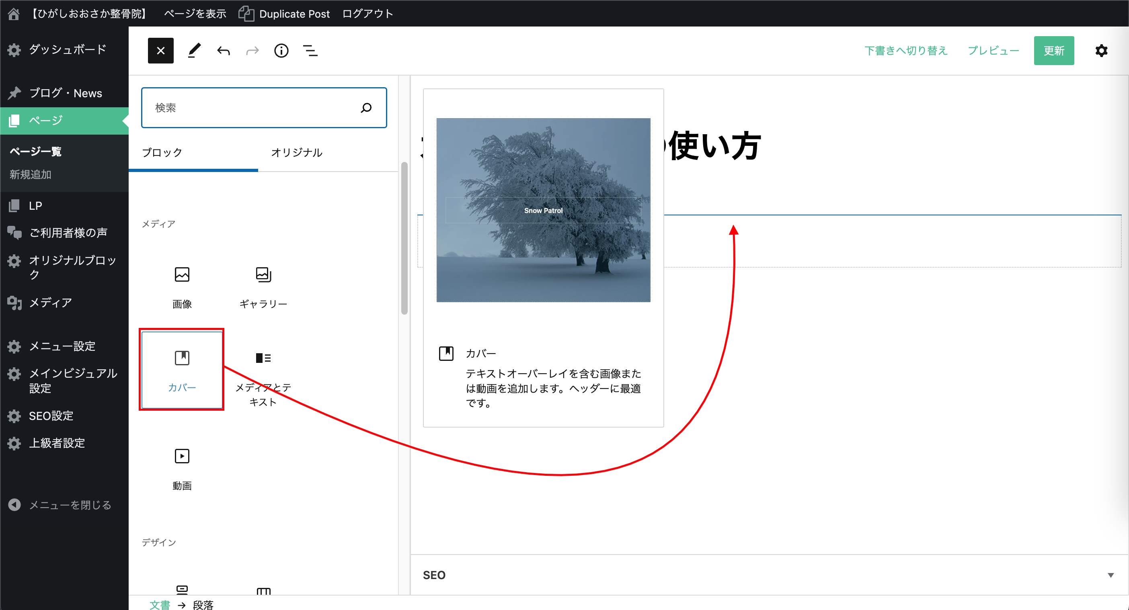The height and width of the screenshot is (610, 1129).
Task: Insert the 動画 video block
Action: coord(182,469)
